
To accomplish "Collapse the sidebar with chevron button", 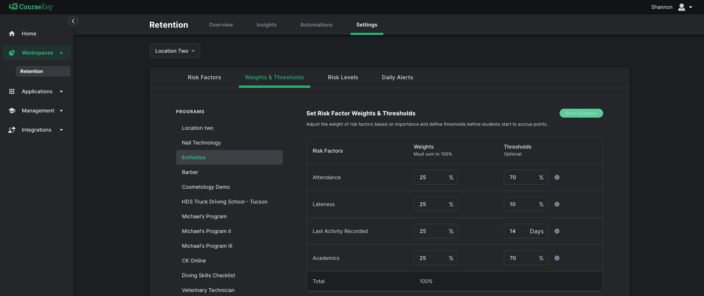I will point(73,21).
